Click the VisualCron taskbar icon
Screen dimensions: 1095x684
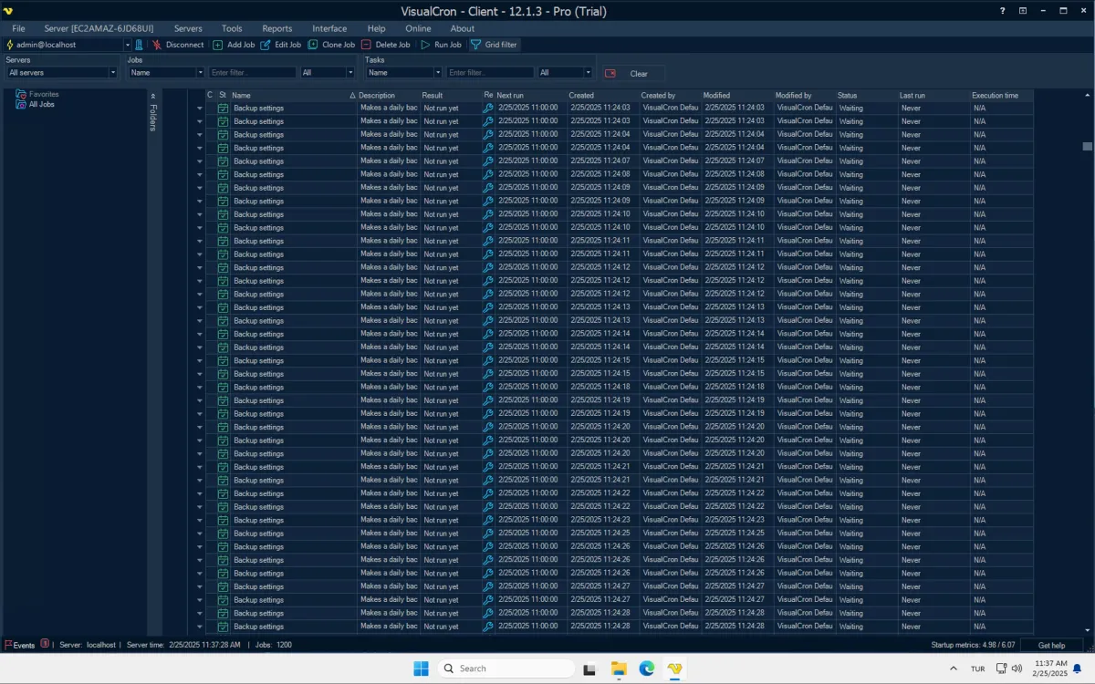pyautogui.click(x=674, y=668)
